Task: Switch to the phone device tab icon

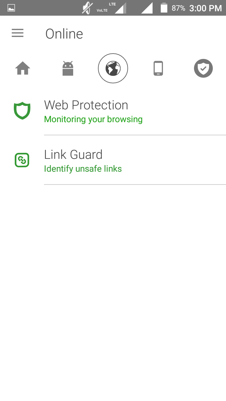Action: [158, 68]
